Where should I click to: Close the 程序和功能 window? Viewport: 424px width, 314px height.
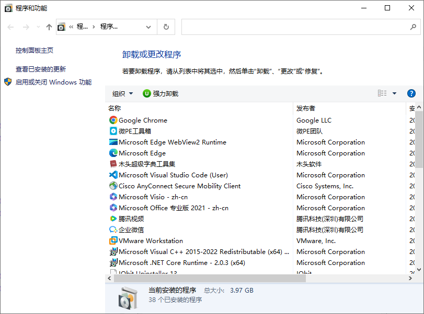pyautogui.click(x=411, y=8)
